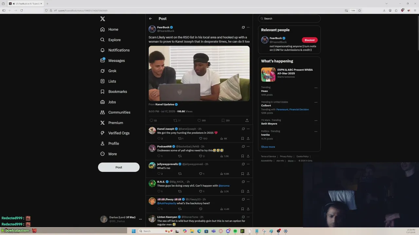Reply to PodcastNB's comment
This screenshot has height=235, width=419.
tap(159, 156)
